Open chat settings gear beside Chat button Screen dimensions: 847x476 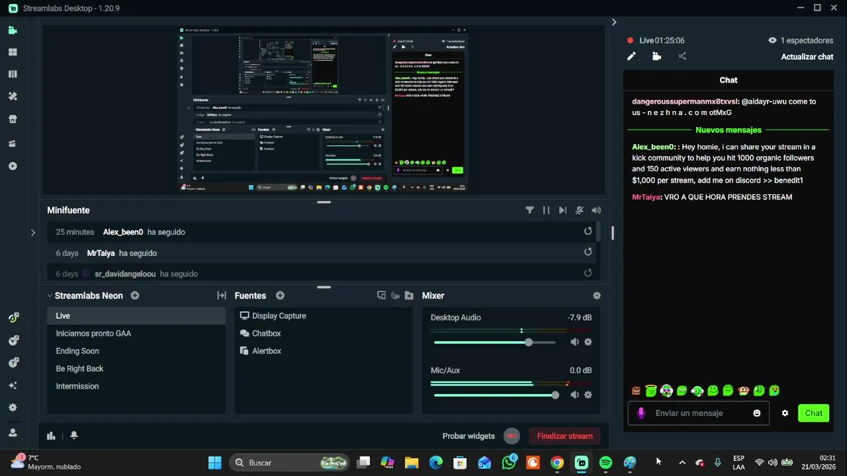(785, 413)
